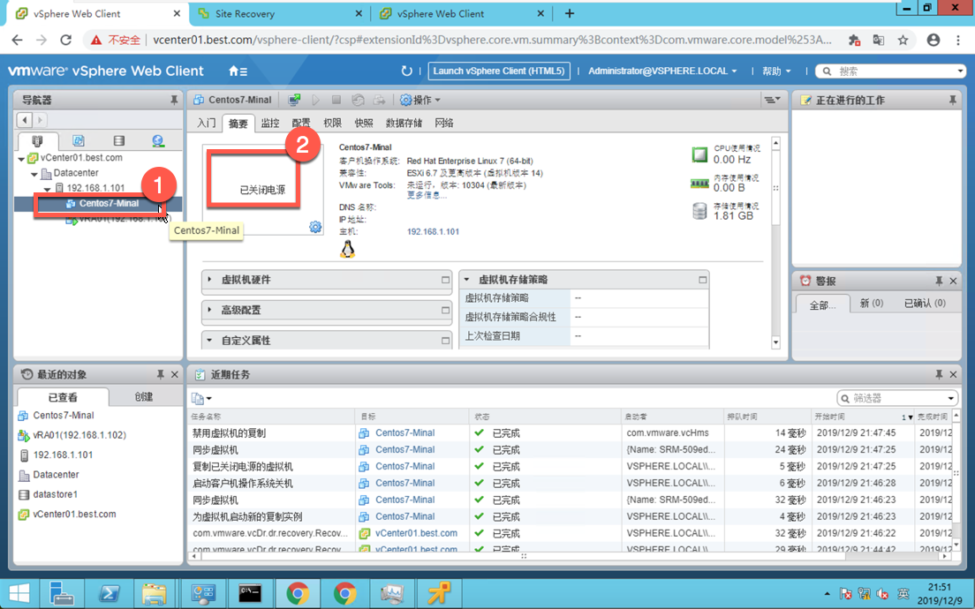Select datastore1 in recent objects
The height and width of the screenshot is (609, 975).
pos(56,494)
